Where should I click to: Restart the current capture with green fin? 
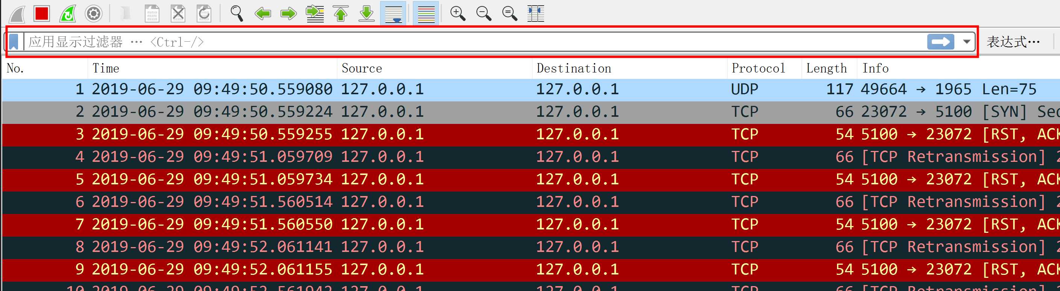(68, 14)
